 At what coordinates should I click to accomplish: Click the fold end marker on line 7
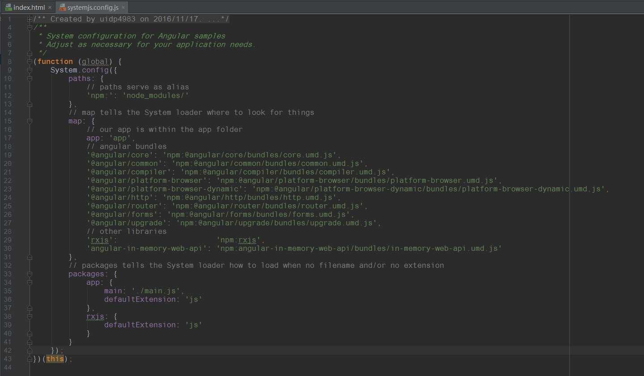30,53
